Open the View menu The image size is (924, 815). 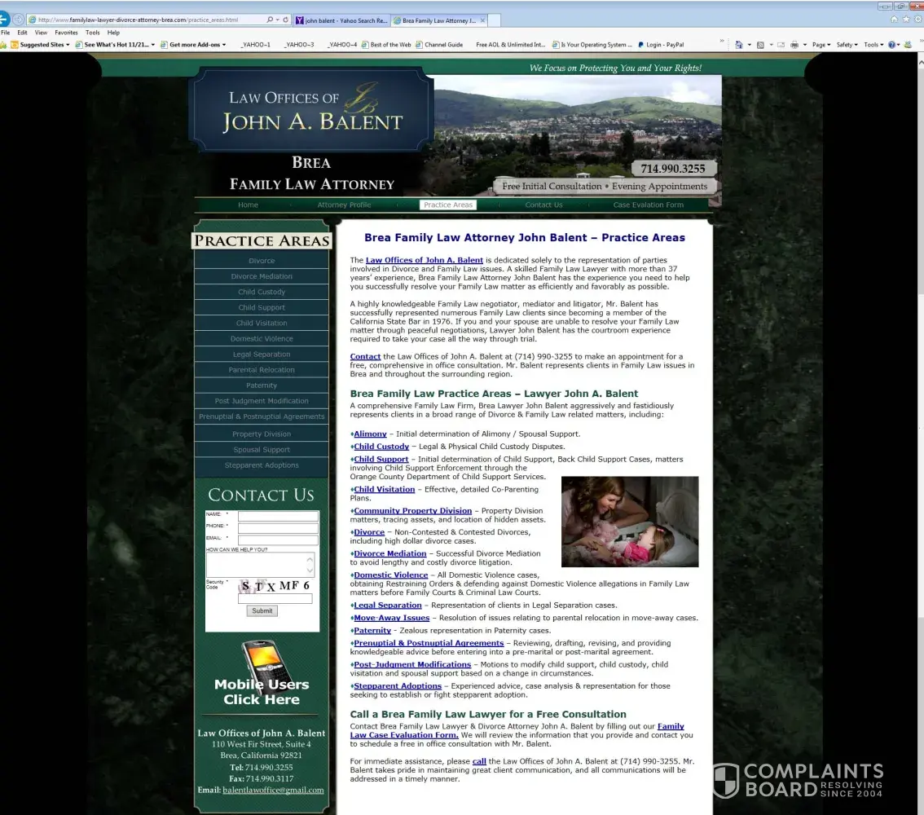41,33
